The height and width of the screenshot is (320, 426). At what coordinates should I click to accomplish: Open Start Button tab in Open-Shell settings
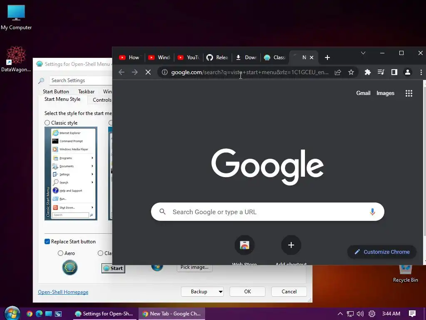coord(56,92)
